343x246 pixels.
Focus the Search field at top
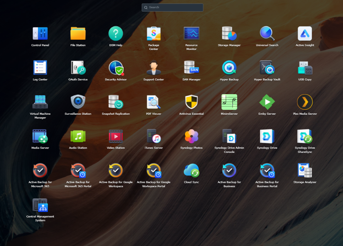[x=172, y=7]
